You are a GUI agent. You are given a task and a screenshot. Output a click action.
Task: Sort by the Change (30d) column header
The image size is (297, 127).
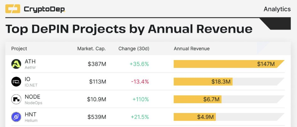[x=134, y=48]
